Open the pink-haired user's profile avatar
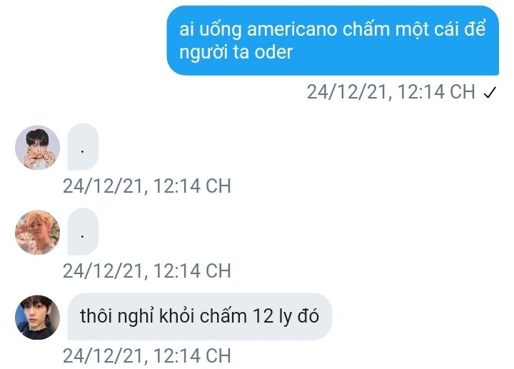Screen dimensions: 514x369 point(37,232)
